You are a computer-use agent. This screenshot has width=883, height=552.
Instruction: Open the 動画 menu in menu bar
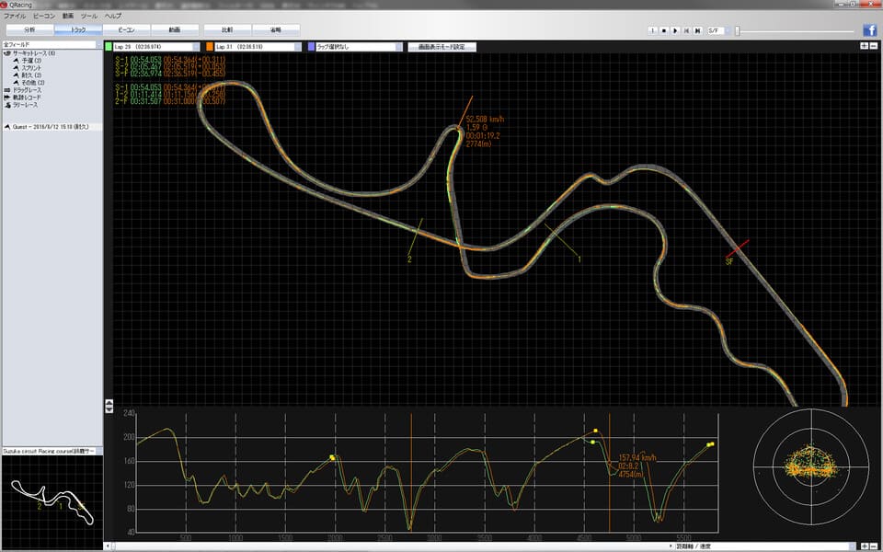[68, 16]
